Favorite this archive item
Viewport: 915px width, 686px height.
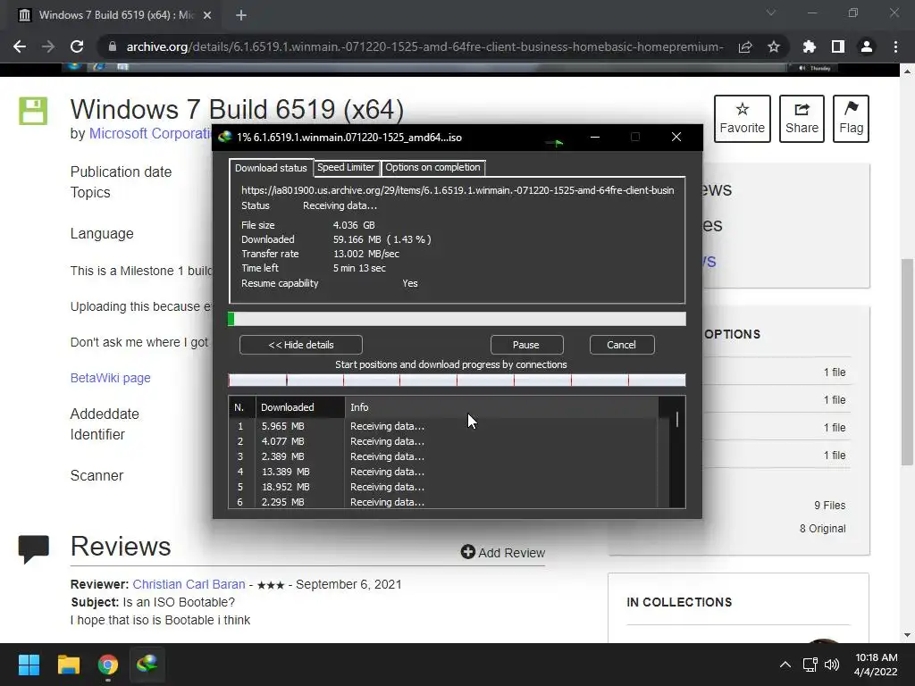pyautogui.click(x=743, y=119)
